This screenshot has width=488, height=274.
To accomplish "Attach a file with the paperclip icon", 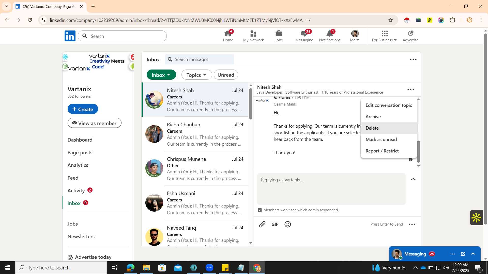I will click(262, 224).
